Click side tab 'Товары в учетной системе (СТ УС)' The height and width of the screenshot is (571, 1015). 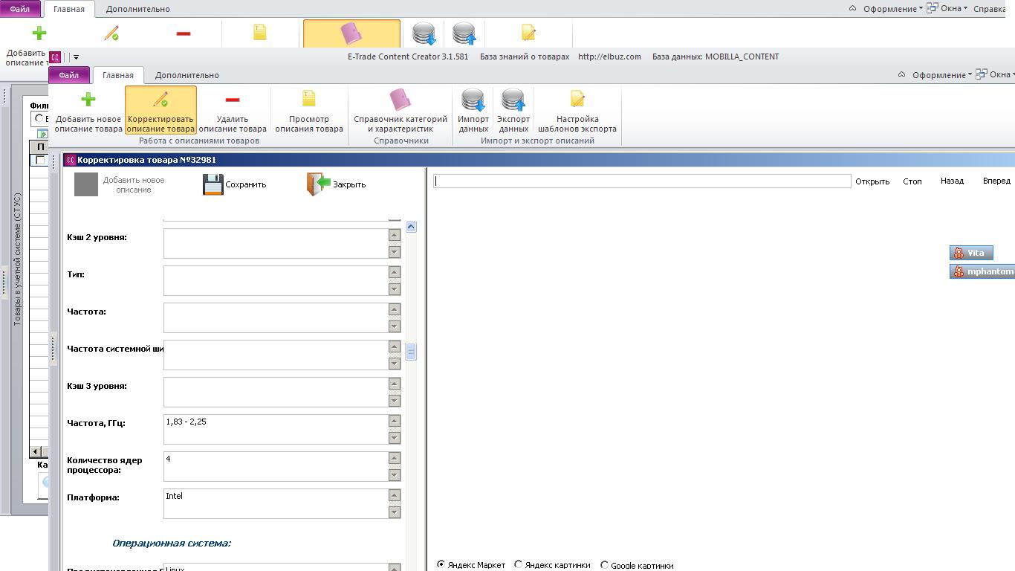(17, 259)
